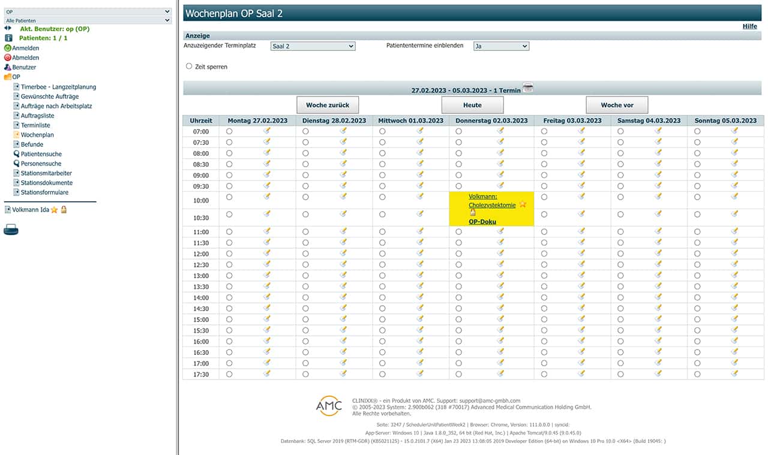Select the Freitag 03.03.2023 08:00 radio button
Viewport: 768px width, 455px height.
coord(544,153)
